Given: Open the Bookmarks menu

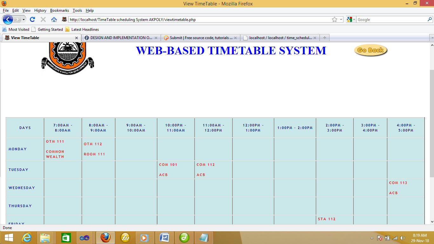Looking at the screenshot, I should (59, 10).
